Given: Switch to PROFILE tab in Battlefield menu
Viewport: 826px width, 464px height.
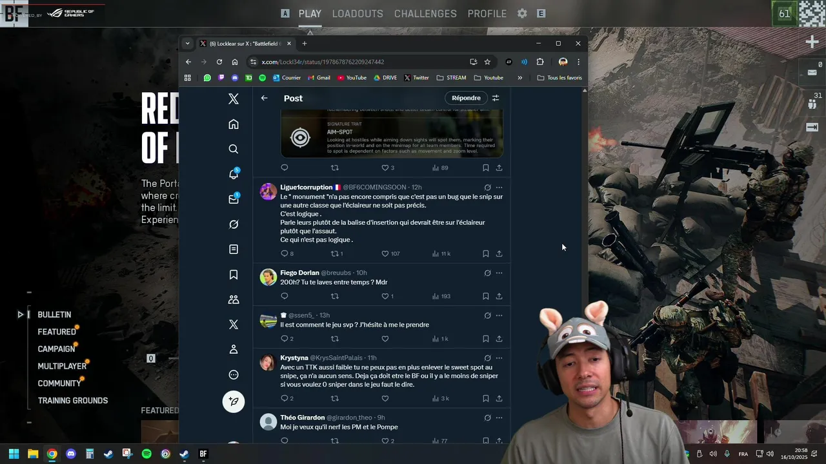Looking at the screenshot, I should pos(487,14).
